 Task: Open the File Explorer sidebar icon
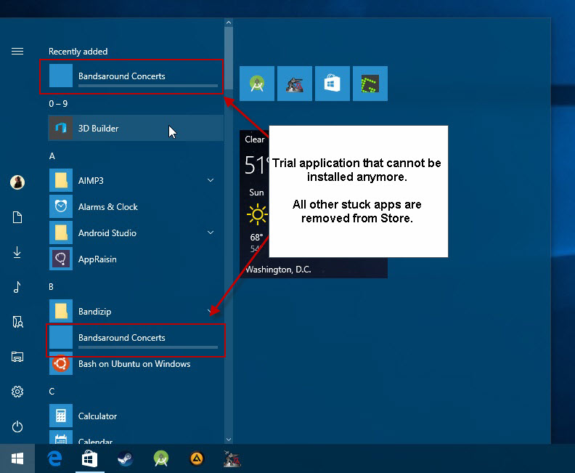pos(17,357)
